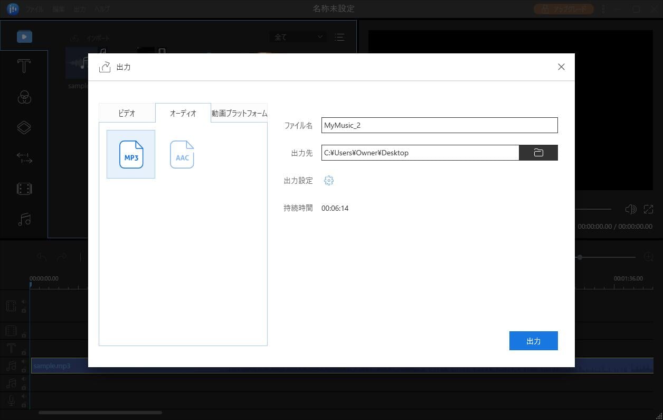Click the アップグレード upgrade button
The image size is (663, 420).
(564, 9)
